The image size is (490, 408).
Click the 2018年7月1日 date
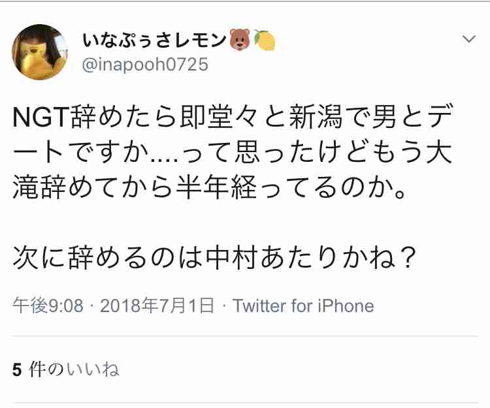click(157, 306)
